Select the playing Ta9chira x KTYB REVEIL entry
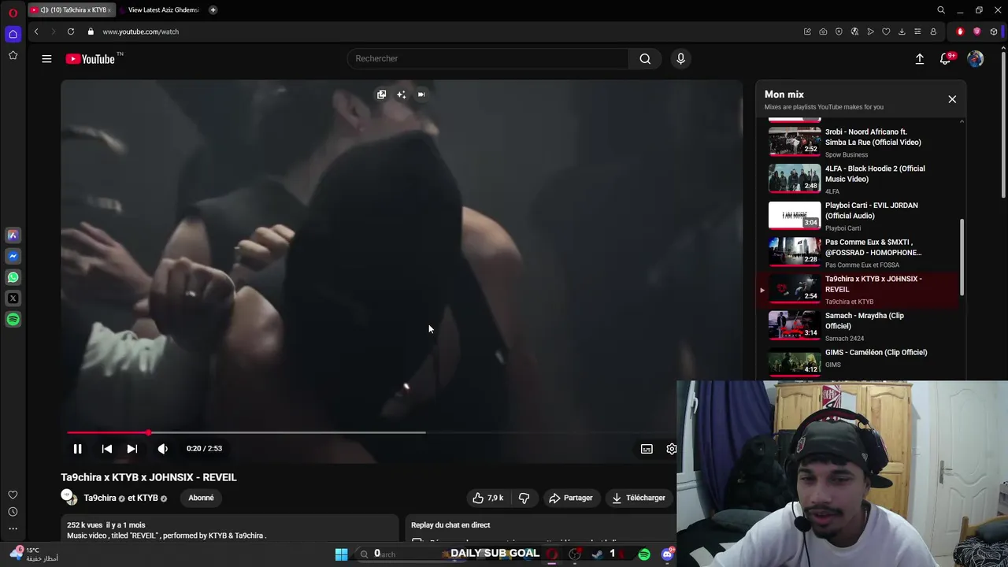Screen dimensions: 1008x567 pyautogui.click(x=858, y=289)
